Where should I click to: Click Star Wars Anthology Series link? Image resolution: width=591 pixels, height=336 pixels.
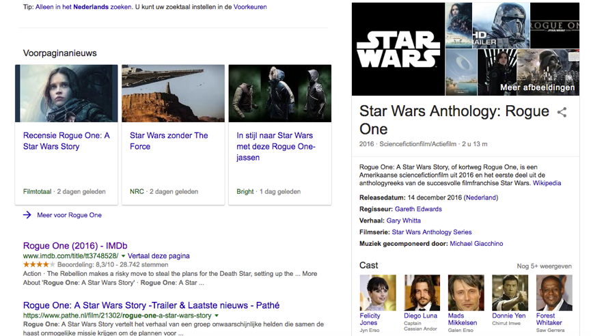(x=432, y=232)
